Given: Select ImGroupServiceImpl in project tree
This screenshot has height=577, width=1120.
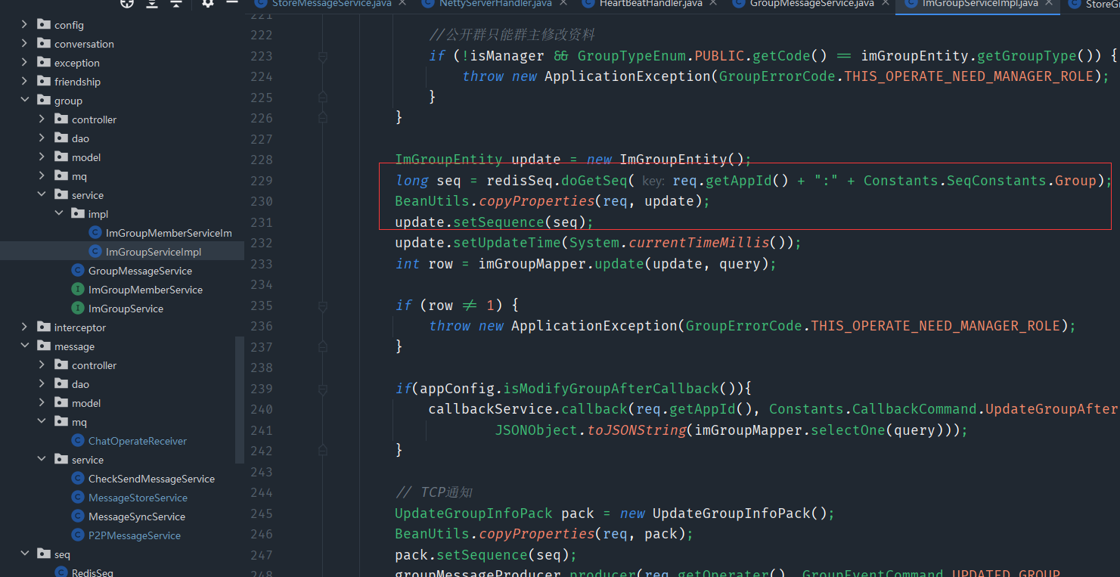Looking at the screenshot, I should coord(154,252).
